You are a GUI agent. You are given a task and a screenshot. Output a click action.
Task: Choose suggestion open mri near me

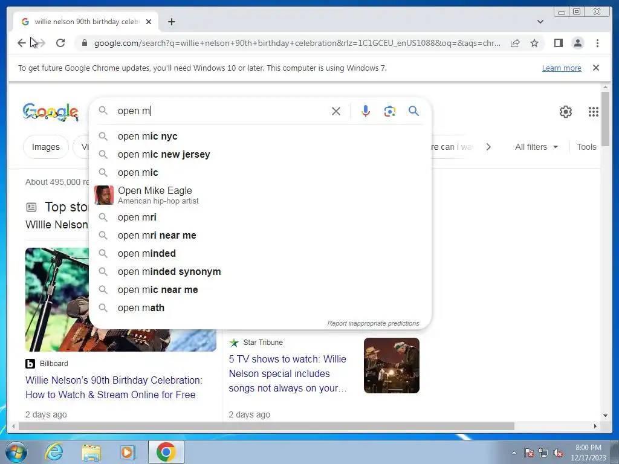260,235
